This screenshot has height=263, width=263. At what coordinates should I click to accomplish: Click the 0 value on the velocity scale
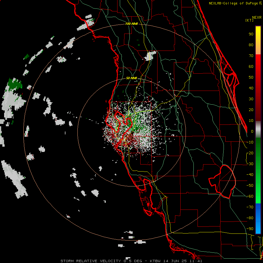(252, 131)
